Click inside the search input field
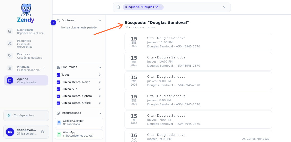This screenshot has width=291, height=142. point(192,7)
